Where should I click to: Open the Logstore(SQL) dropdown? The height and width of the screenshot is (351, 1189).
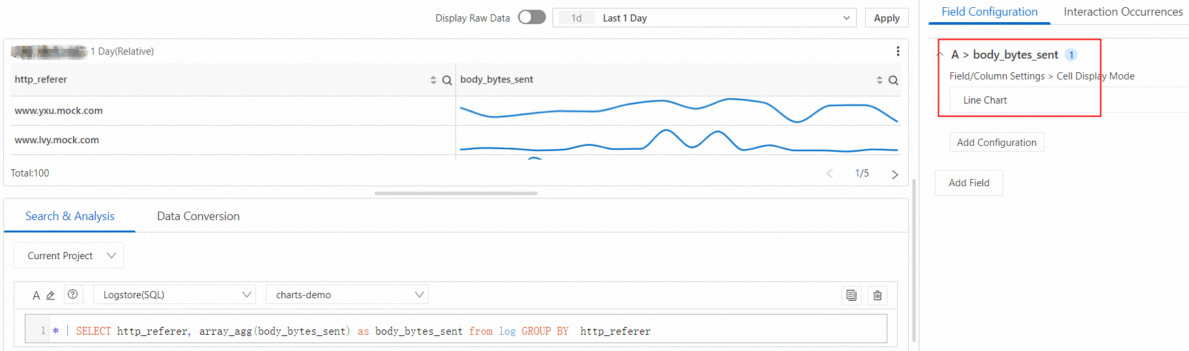point(175,294)
